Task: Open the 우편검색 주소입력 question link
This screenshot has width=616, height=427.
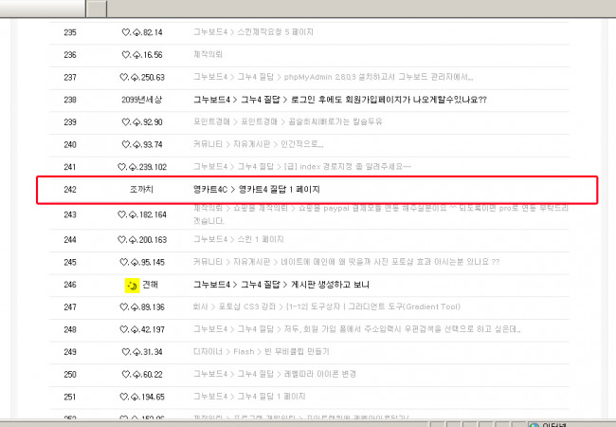Action: pos(356,329)
